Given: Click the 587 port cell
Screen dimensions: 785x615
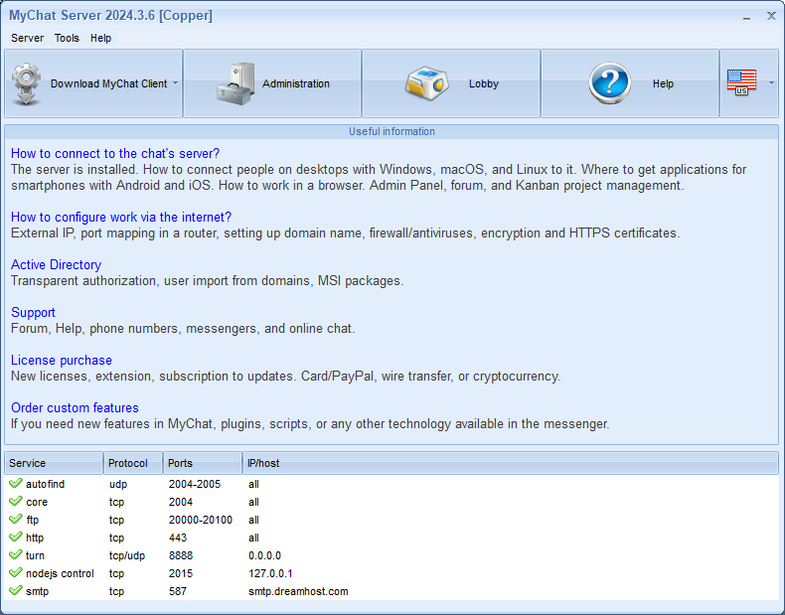Looking at the screenshot, I should [x=178, y=591].
